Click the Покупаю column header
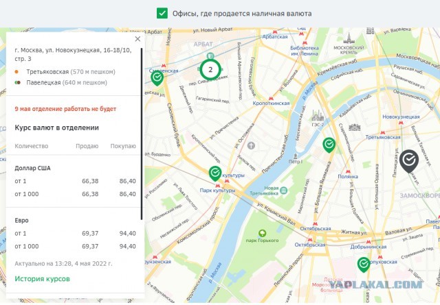Screen dimensions: 440x305 pos(123,146)
